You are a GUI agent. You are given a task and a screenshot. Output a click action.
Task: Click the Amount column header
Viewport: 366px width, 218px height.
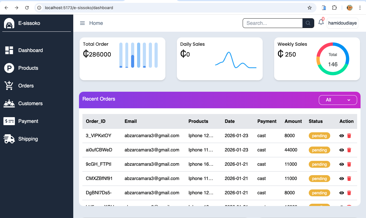pyautogui.click(x=293, y=121)
